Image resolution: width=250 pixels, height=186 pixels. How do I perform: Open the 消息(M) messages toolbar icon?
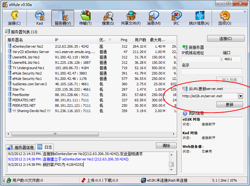tap(154, 18)
